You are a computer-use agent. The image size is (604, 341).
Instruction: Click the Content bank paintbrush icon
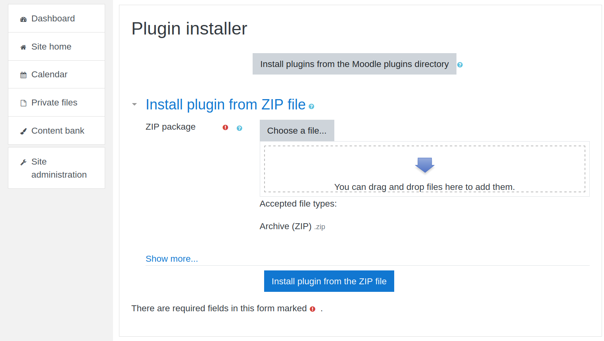click(23, 131)
